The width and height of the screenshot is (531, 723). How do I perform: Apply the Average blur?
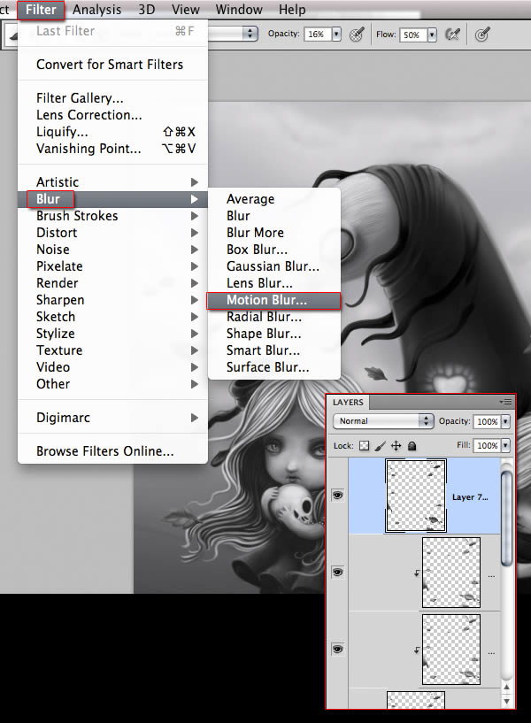274,199
